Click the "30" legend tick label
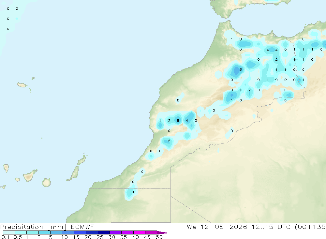The image size is (326, 239). 111,237
